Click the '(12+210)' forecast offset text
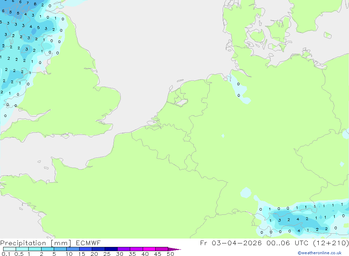The image size is (349, 256). [331, 243]
